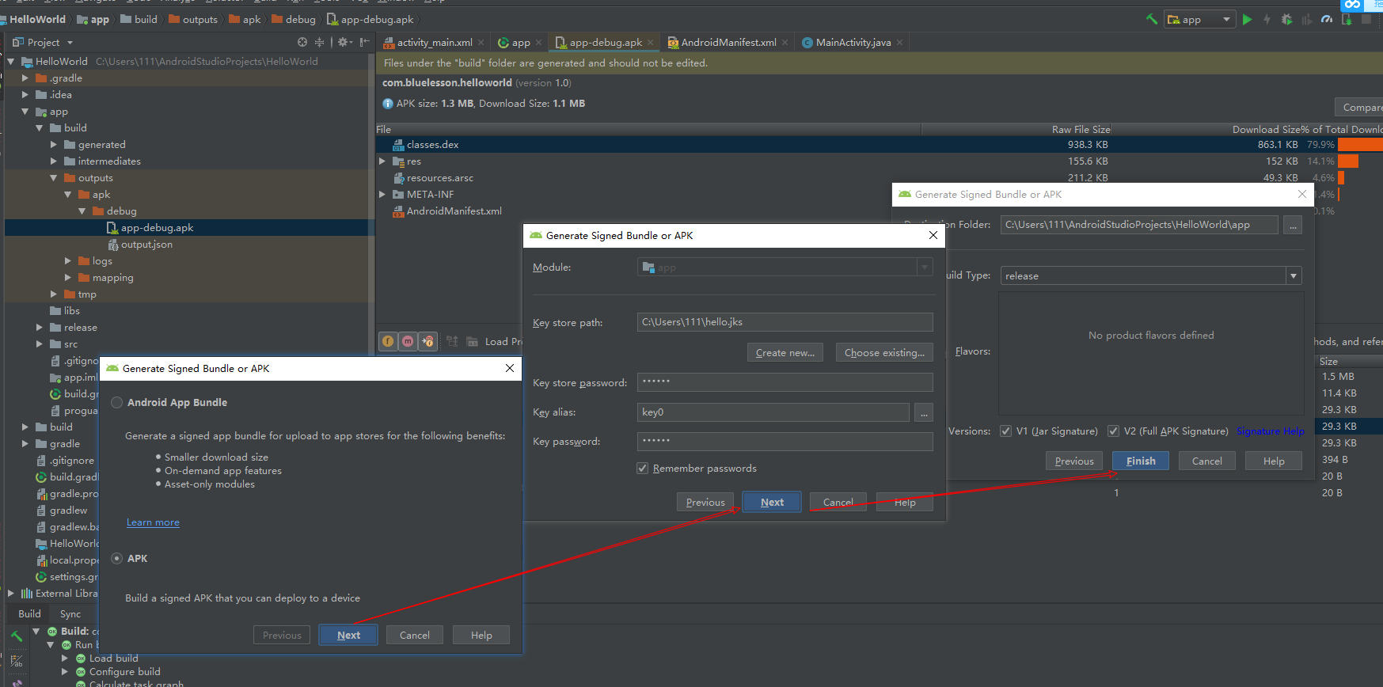Click Previous in the Finish dialog
This screenshot has width=1383, height=687.
pos(1074,461)
